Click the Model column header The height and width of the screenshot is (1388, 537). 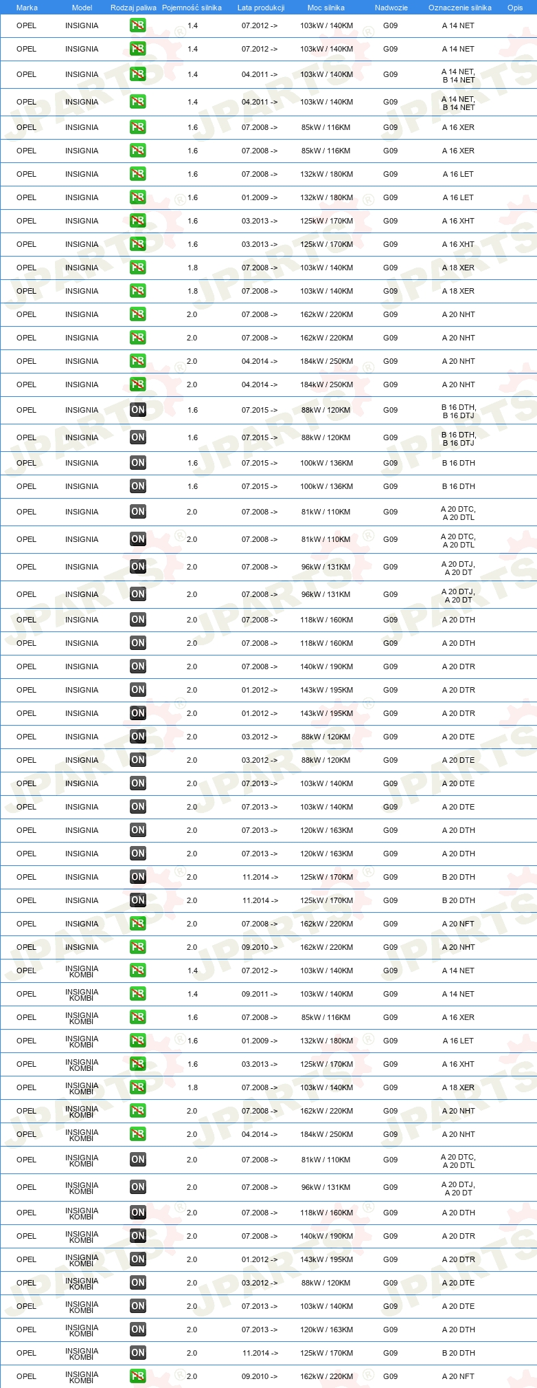[82, 8]
